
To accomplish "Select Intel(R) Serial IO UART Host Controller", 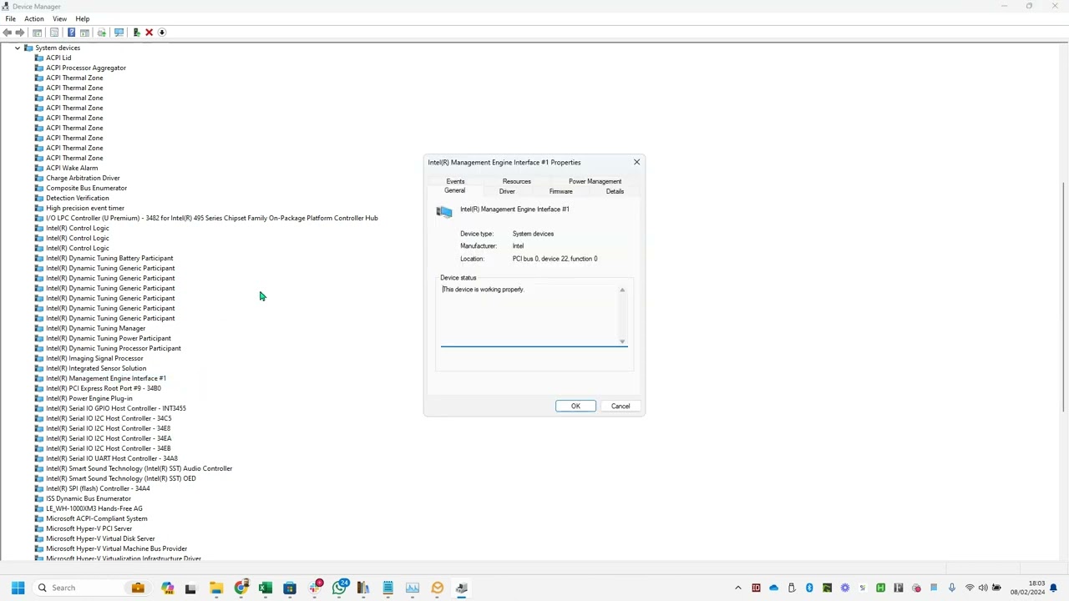I will 112,458.
